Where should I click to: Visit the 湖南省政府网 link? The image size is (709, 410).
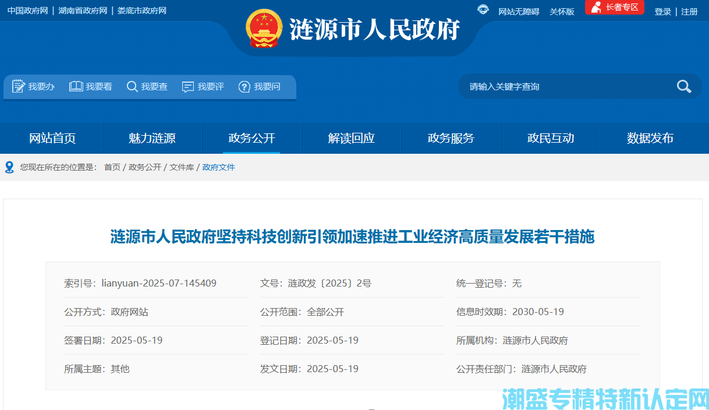click(x=83, y=10)
